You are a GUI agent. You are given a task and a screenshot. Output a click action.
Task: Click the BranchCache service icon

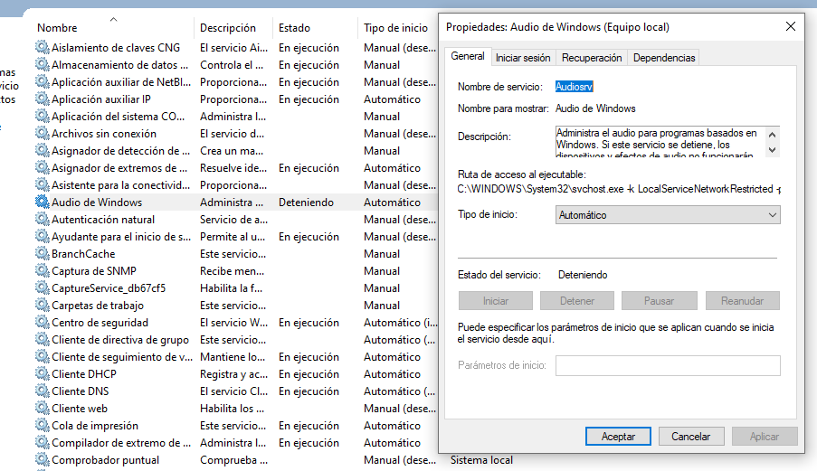tap(43, 253)
